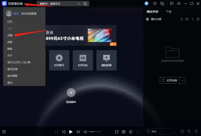This screenshot has height=136, width=201.
Task: Skip to the next track
Action: (x=78, y=132)
